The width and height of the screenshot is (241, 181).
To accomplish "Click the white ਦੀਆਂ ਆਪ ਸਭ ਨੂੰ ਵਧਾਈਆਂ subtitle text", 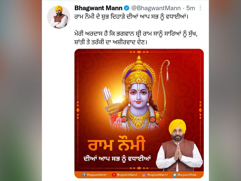I will (117, 158).
